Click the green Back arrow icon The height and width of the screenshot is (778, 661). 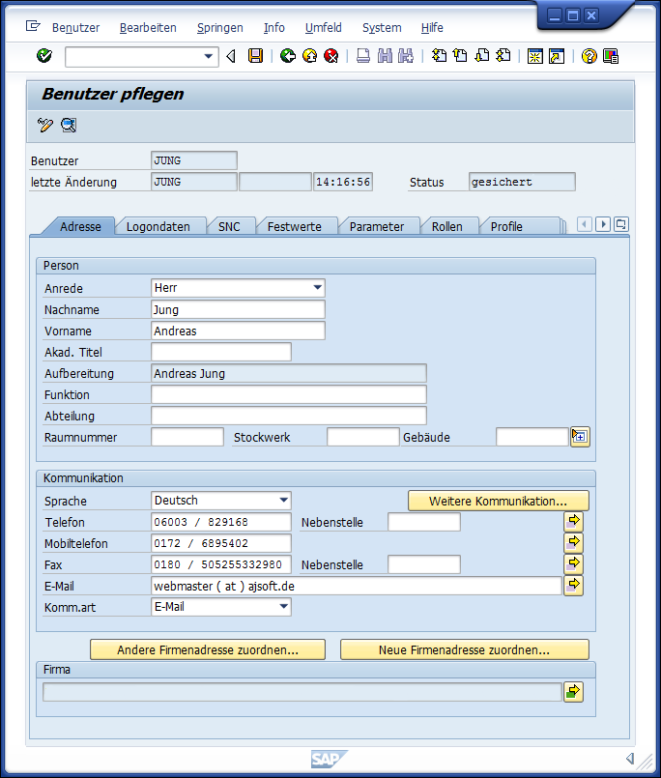(288, 56)
